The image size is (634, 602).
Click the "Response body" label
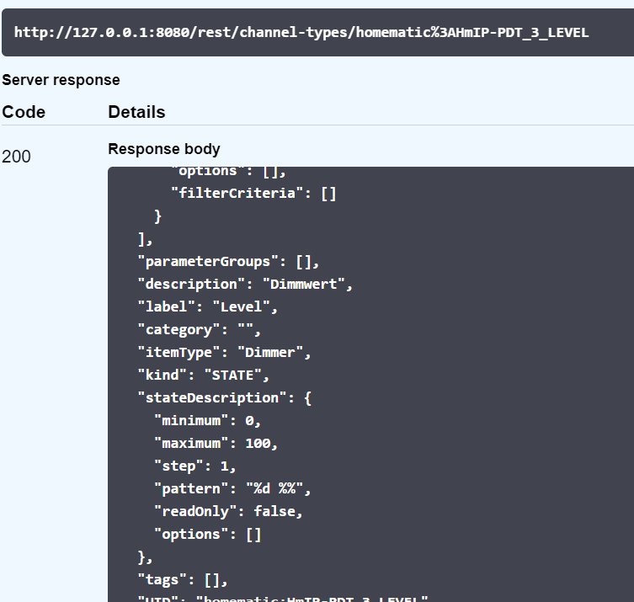point(164,149)
